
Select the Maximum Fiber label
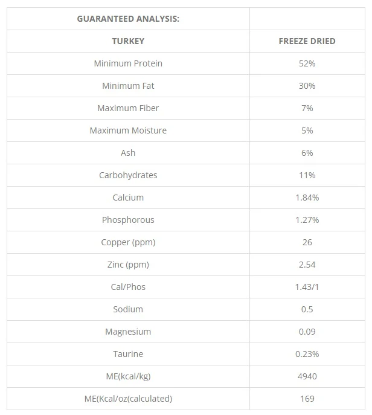click(x=128, y=108)
